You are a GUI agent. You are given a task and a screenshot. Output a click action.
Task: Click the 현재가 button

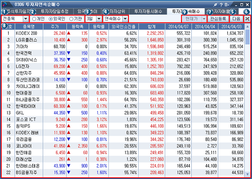(192, 19)
